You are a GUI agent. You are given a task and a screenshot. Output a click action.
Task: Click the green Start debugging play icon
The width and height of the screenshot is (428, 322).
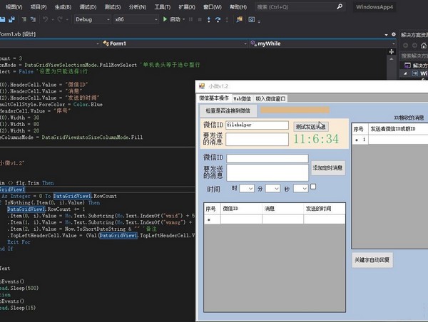165,19
